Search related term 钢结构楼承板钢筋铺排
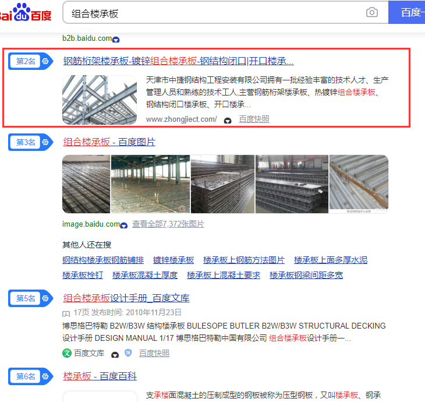Screen dimensions: 425x402 point(103,260)
